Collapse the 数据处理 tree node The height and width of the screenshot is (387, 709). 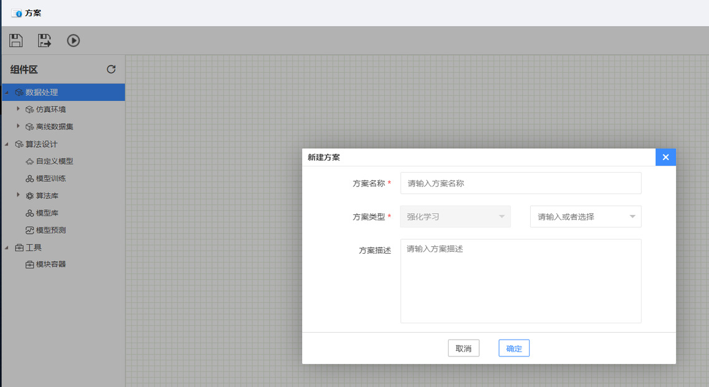pos(7,93)
